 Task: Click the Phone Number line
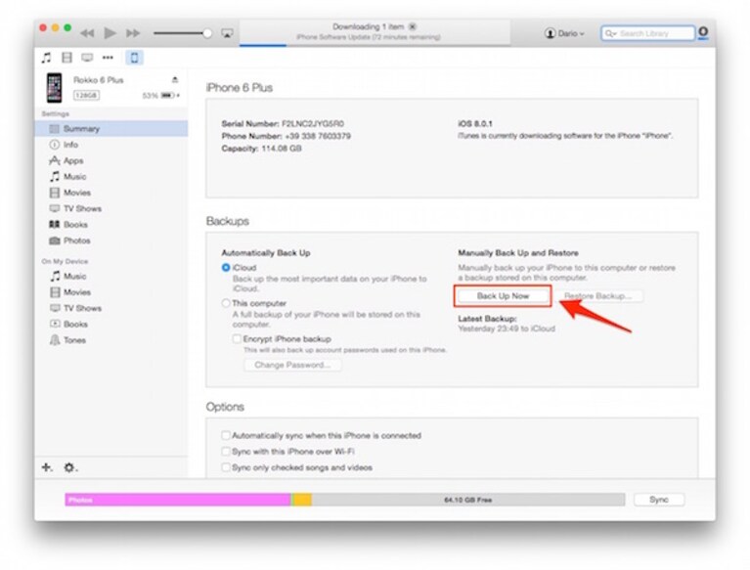(x=287, y=136)
